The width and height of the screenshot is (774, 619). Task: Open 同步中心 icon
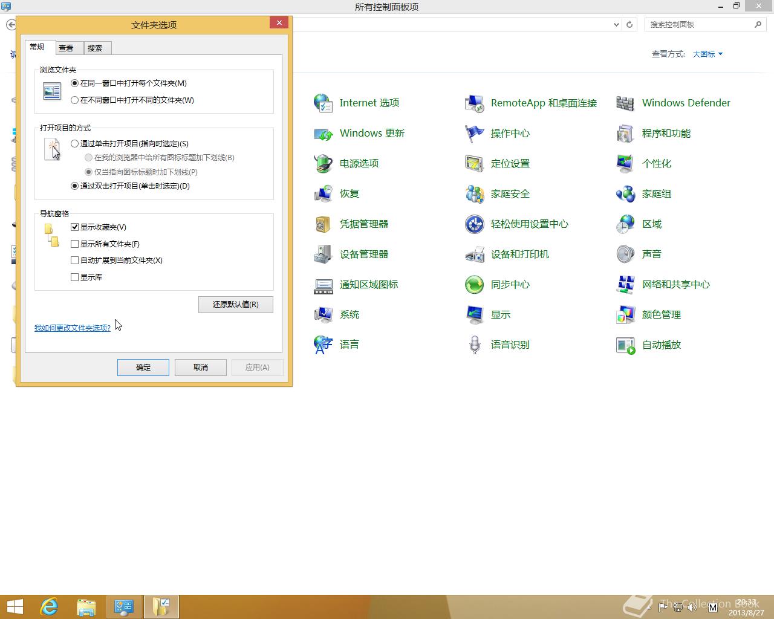pos(474,284)
